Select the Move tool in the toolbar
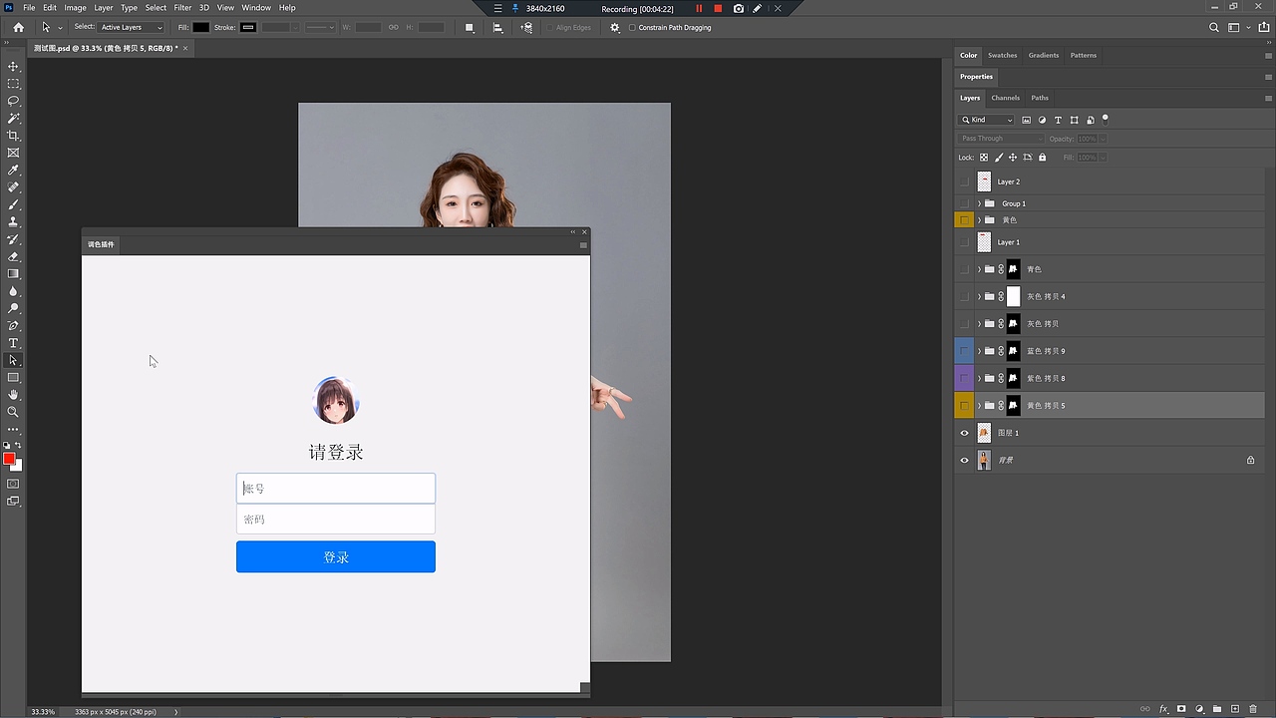The width and height of the screenshot is (1276, 718). click(x=13, y=68)
